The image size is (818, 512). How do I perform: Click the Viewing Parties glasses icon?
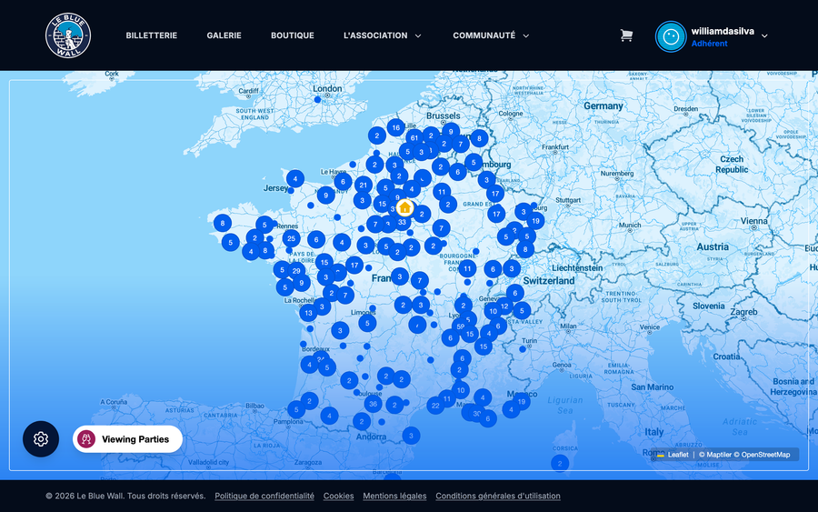[x=86, y=439]
